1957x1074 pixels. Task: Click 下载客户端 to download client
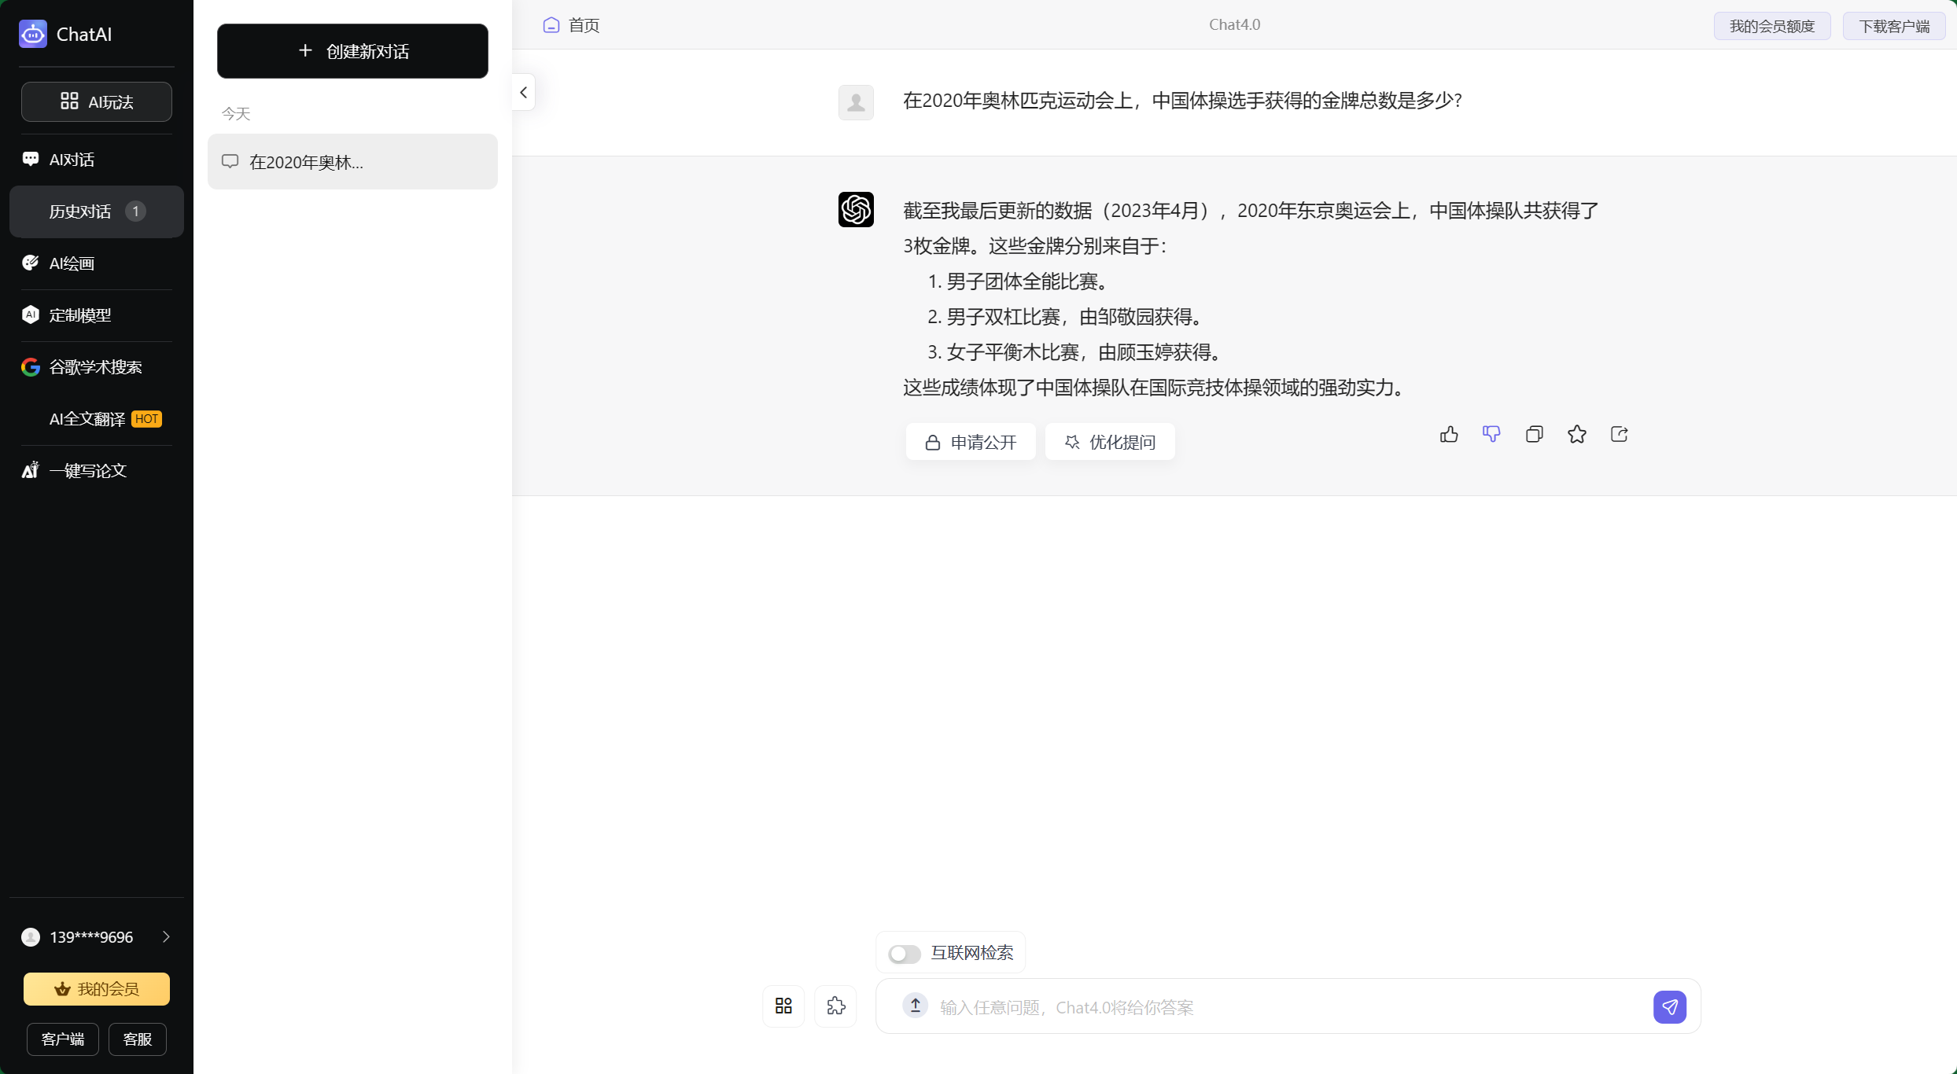[1894, 25]
